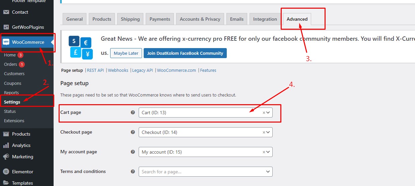Click the Products menu icon

pyautogui.click(x=6, y=134)
